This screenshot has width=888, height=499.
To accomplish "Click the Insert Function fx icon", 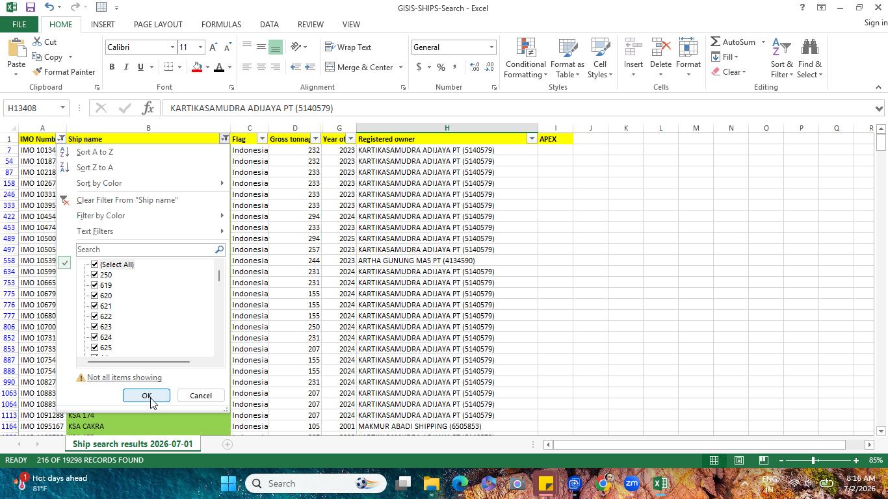I will (148, 108).
